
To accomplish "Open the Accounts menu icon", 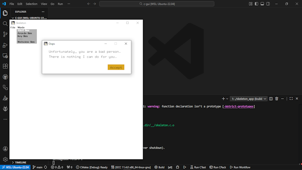I will (5, 149).
